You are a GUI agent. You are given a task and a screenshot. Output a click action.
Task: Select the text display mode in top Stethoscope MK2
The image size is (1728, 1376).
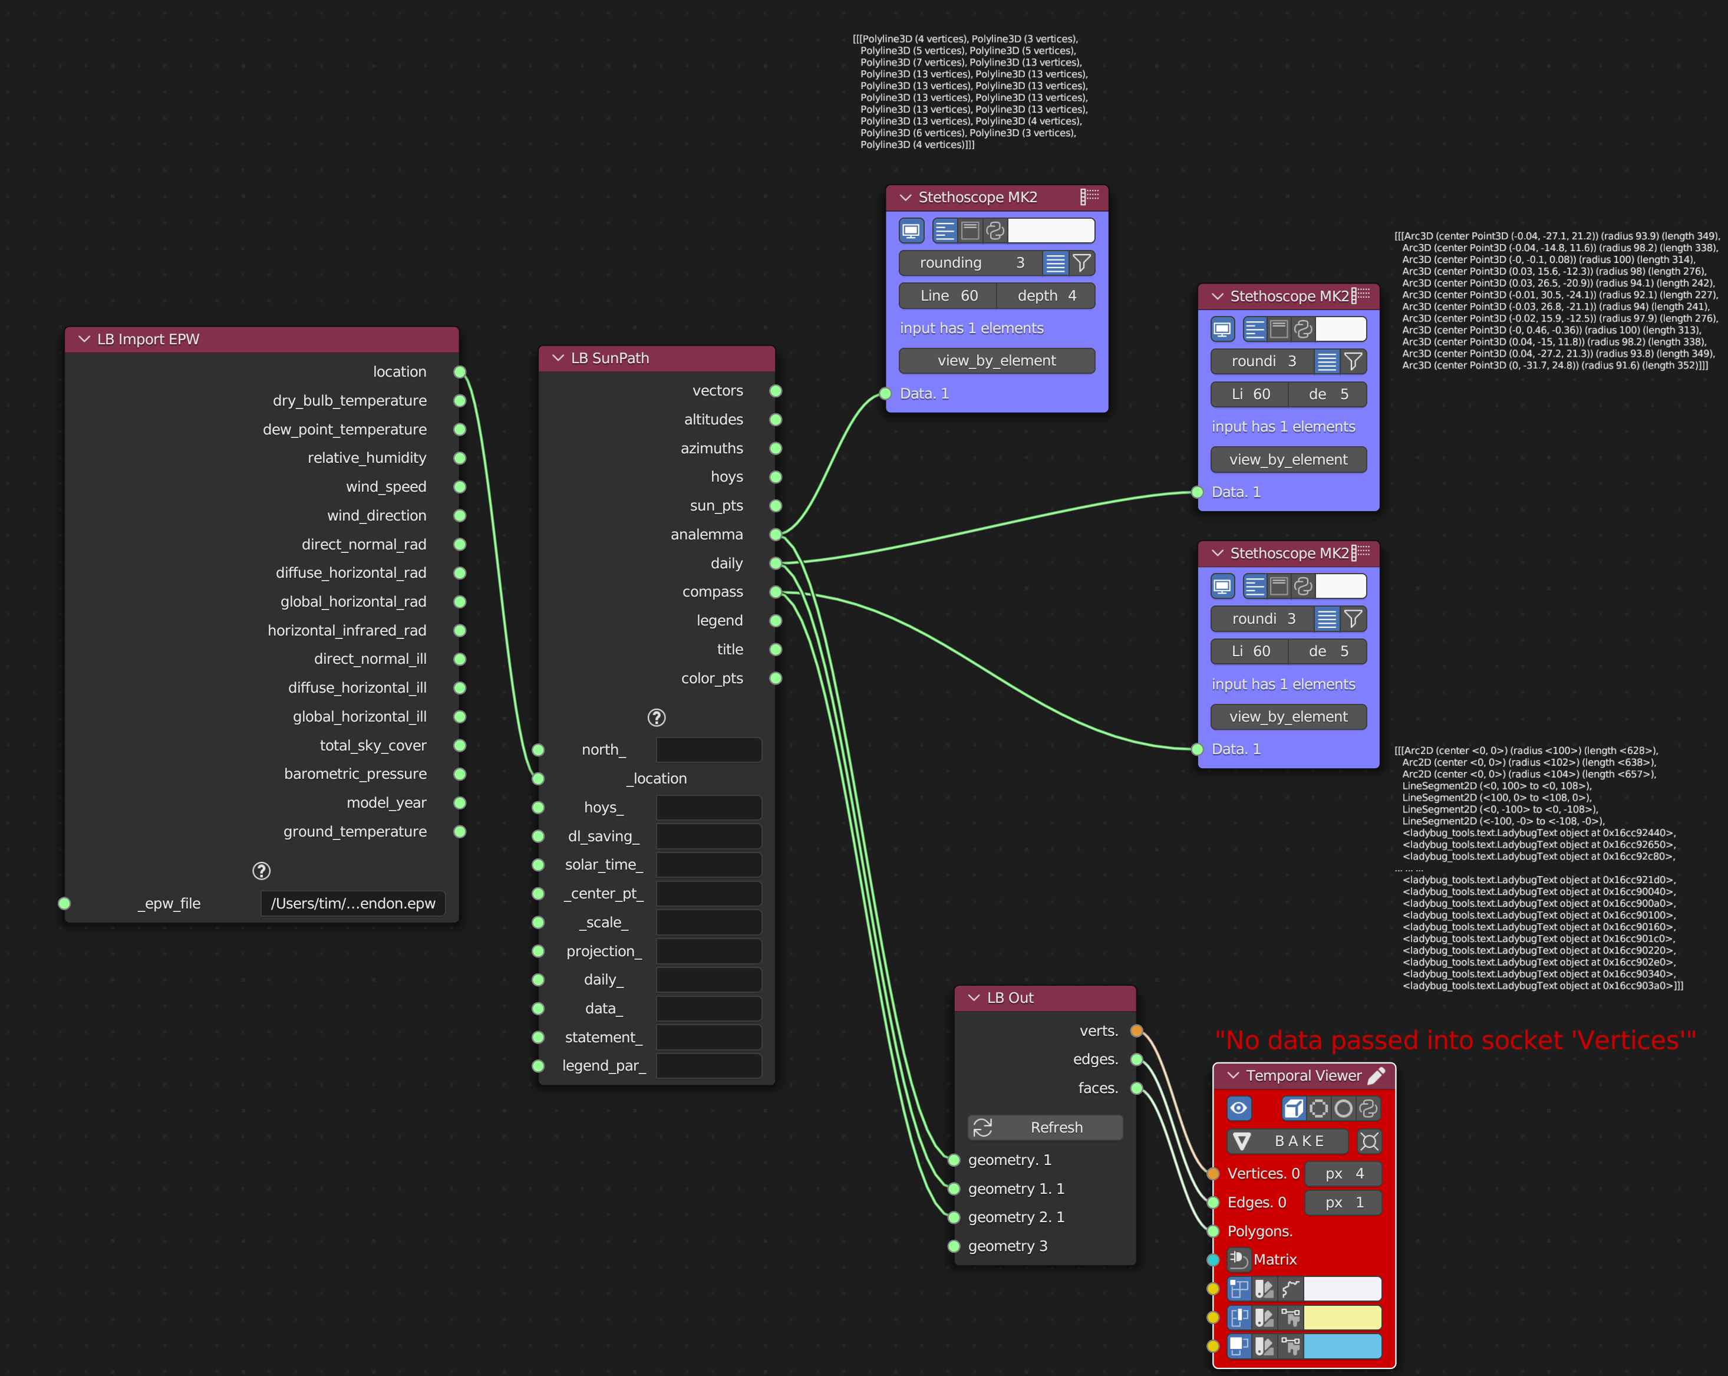[945, 231]
